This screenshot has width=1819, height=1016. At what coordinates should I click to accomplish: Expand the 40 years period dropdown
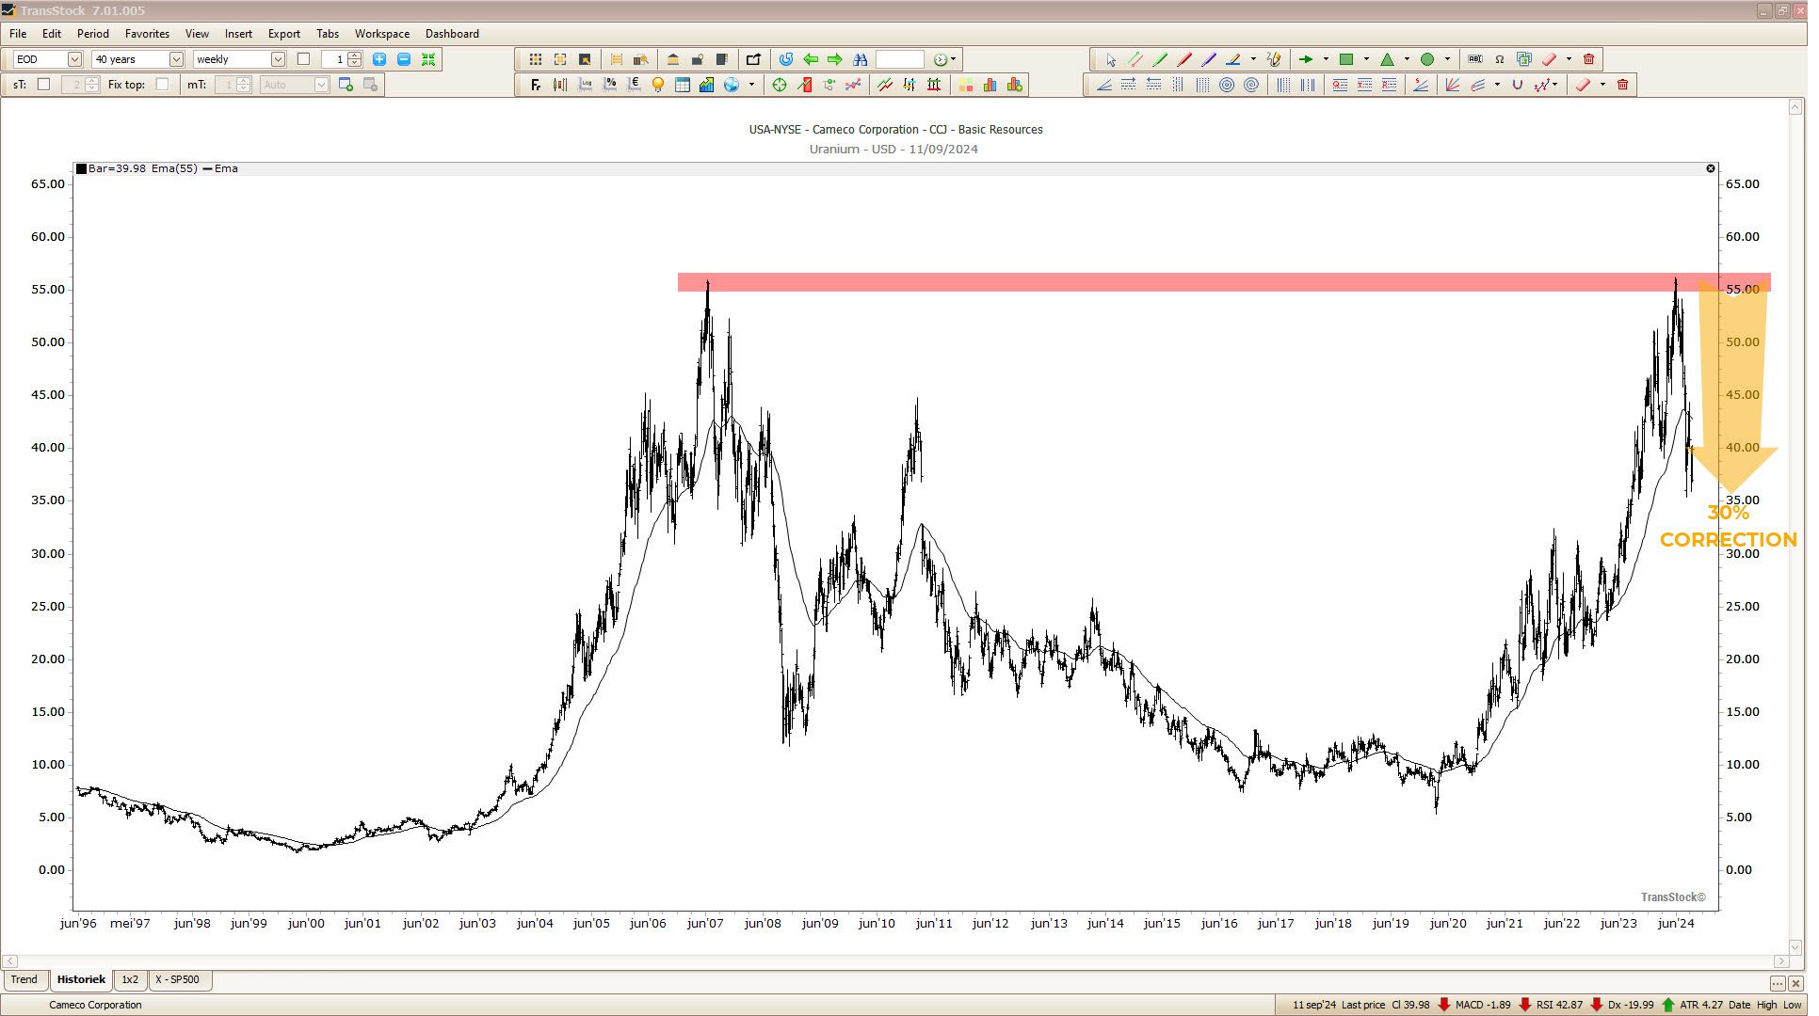click(177, 59)
